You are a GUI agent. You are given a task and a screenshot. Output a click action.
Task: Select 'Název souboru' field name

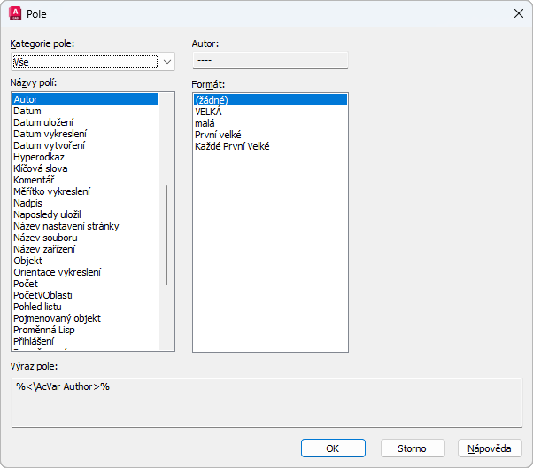pos(45,238)
